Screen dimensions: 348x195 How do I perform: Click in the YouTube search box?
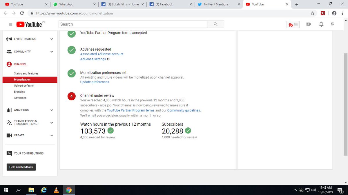click(x=133, y=24)
